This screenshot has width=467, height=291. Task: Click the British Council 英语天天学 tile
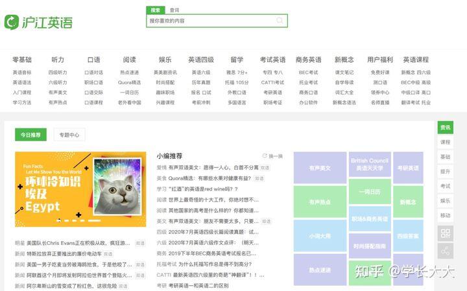tap(370, 165)
